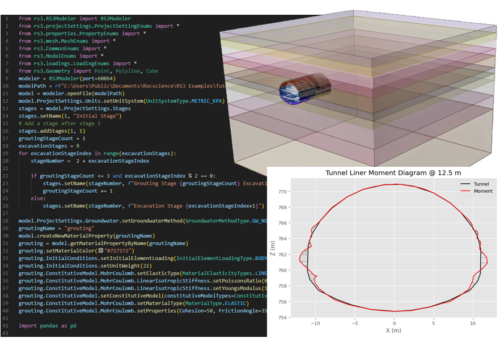Click the 'import pandas as pd' line
Image resolution: width=500 pixels, height=346 pixels.
coord(47,326)
